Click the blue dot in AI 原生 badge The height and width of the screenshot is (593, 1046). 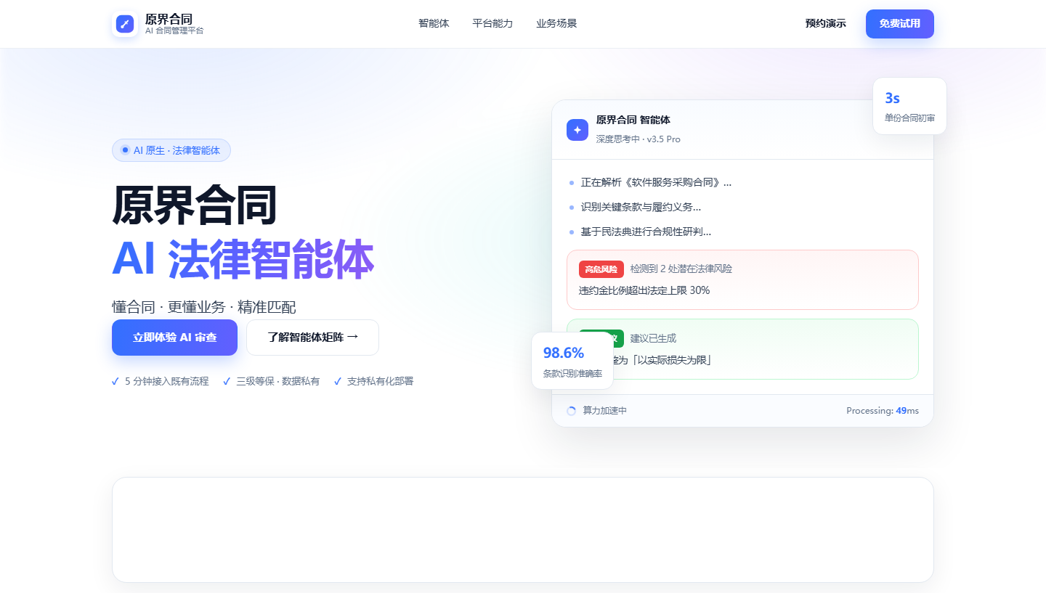(125, 150)
